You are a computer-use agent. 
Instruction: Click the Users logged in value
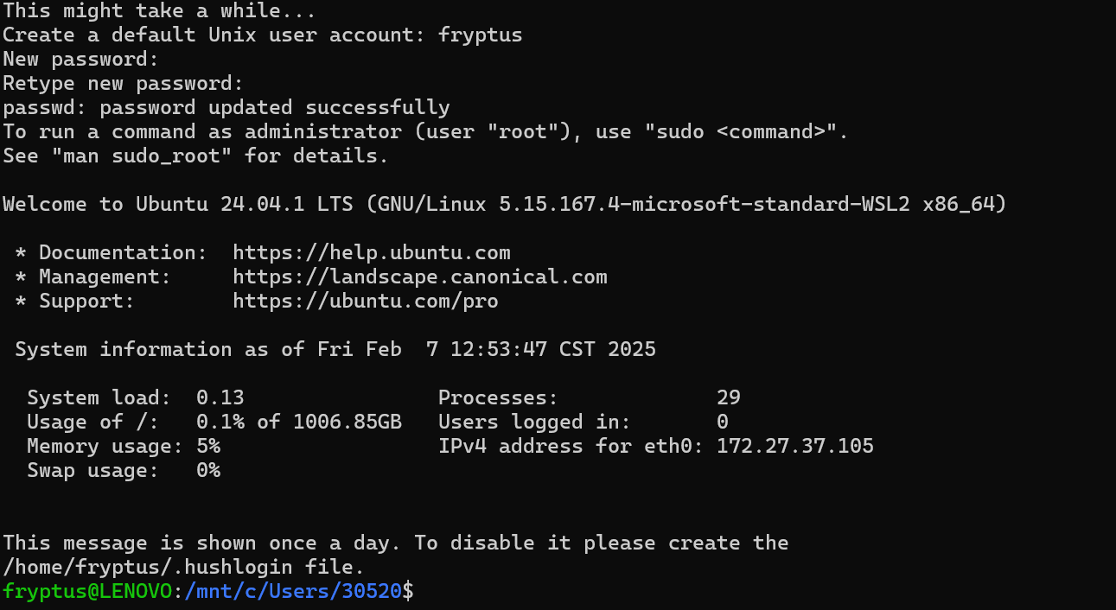[723, 423]
